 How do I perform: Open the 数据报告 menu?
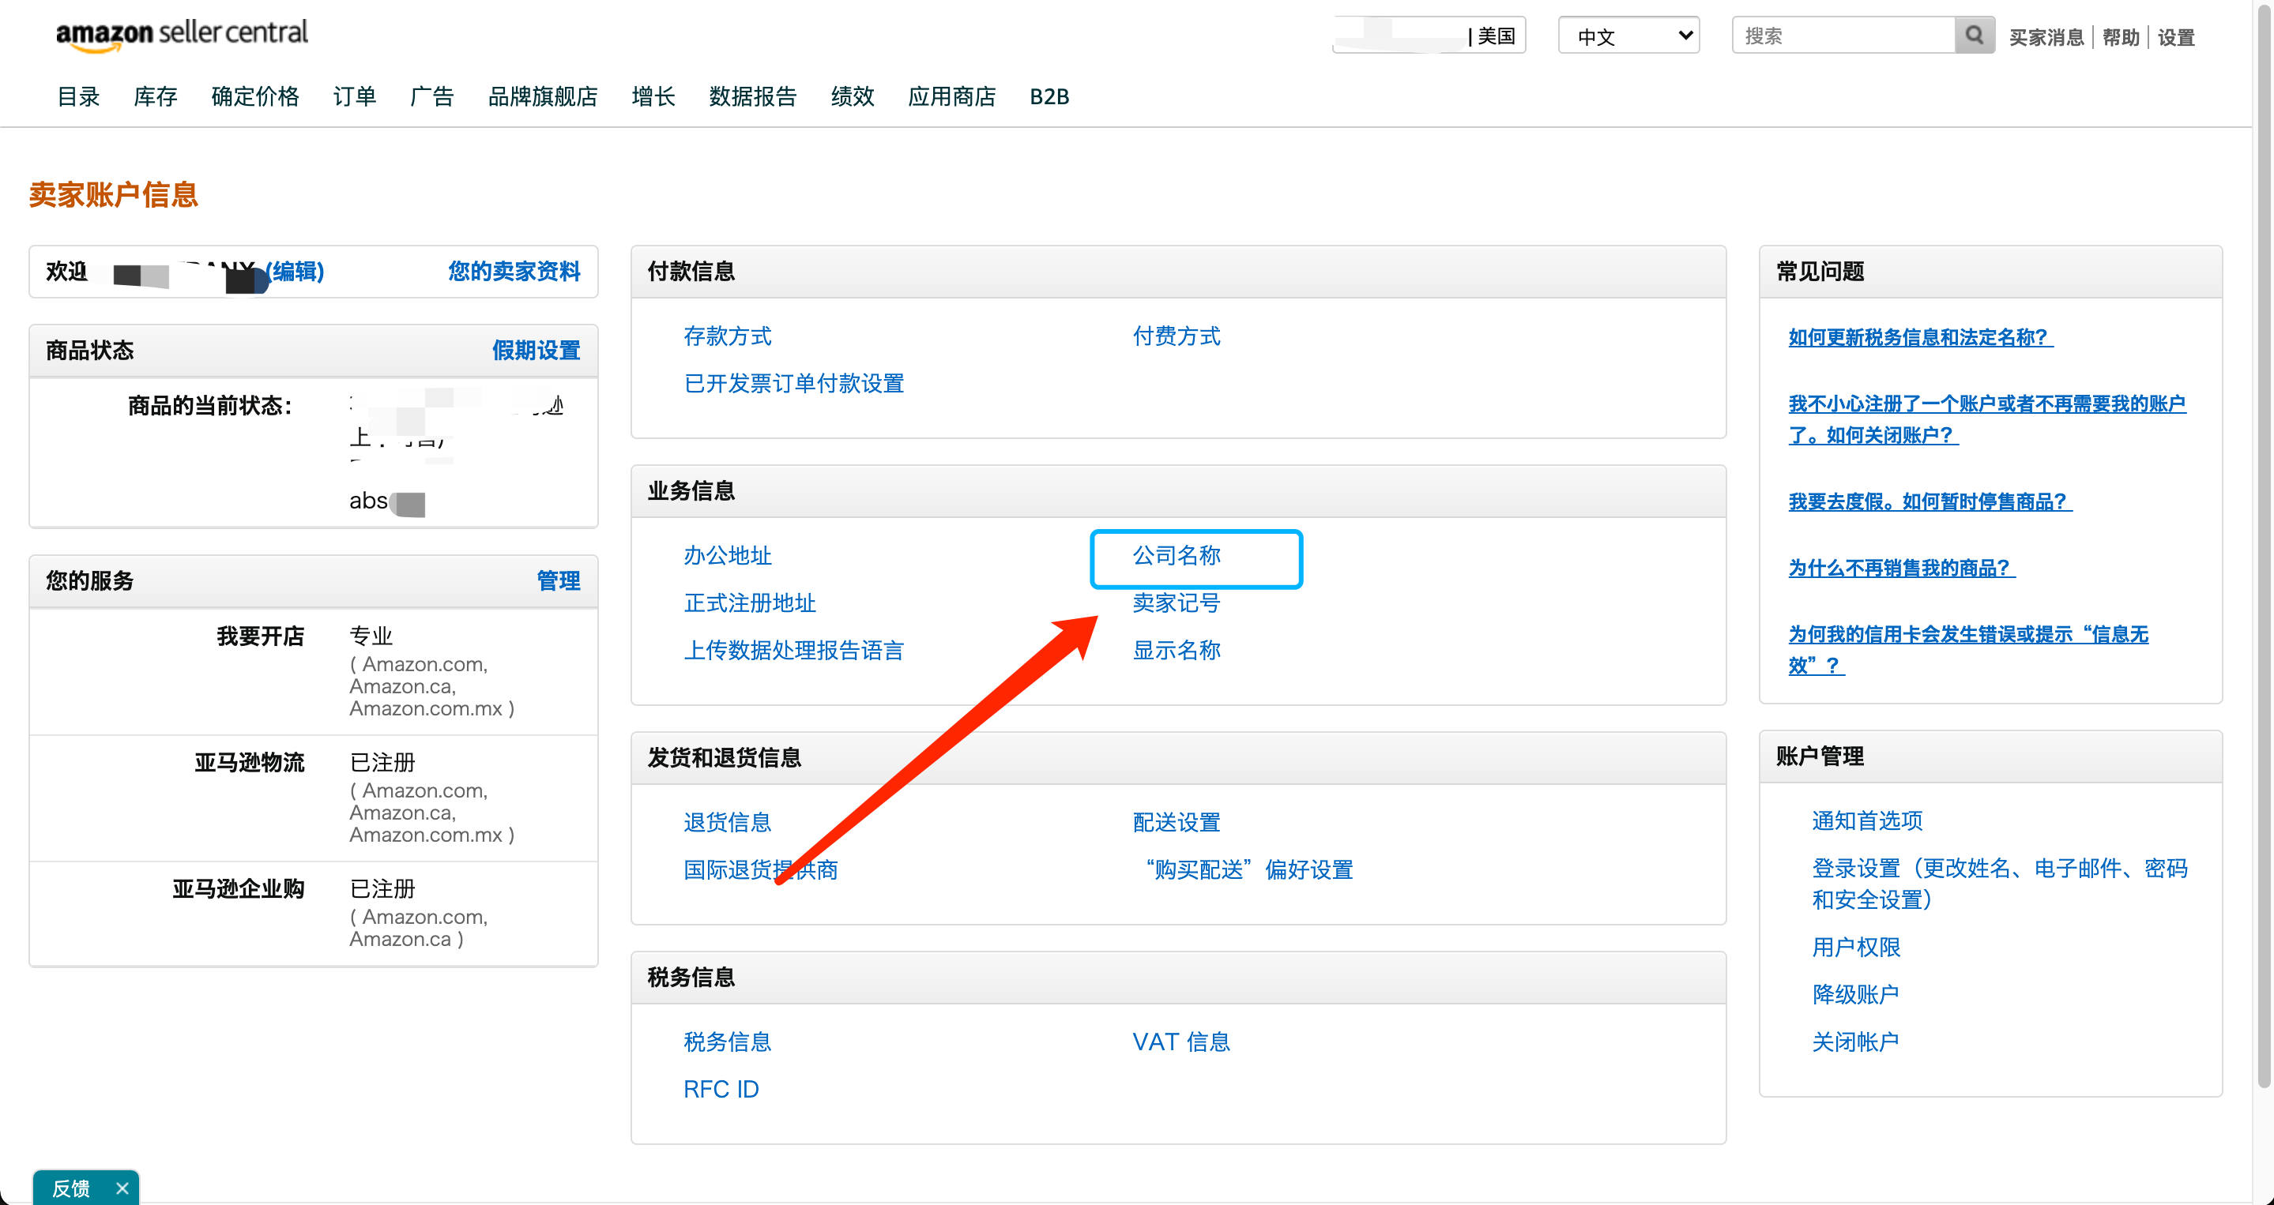pyautogui.click(x=752, y=96)
